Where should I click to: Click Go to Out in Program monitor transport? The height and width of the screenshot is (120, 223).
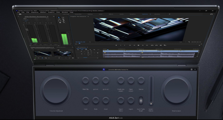click(x=147, y=45)
